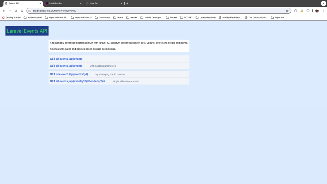The width and height of the screenshot is (327, 184).
Task: Reload the current page
Action: (16, 11)
